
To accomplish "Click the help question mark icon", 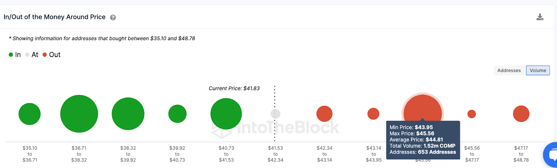I will (113, 17).
